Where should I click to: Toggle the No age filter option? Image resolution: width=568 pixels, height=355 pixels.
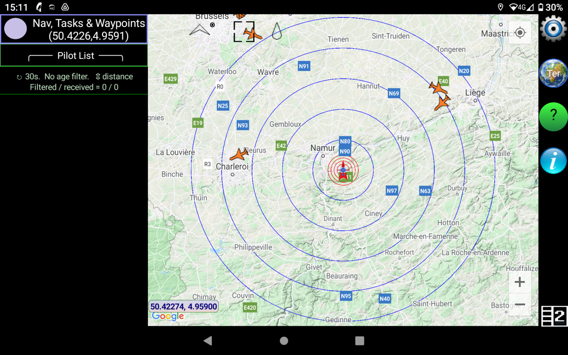coord(67,77)
